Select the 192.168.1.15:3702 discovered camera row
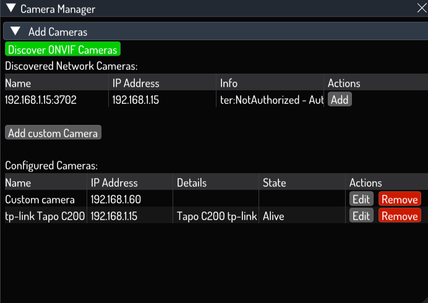The width and height of the screenshot is (428, 303). (x=216, y=100)
